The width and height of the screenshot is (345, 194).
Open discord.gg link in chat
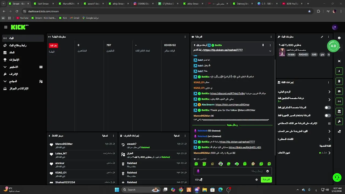[227, 93]
